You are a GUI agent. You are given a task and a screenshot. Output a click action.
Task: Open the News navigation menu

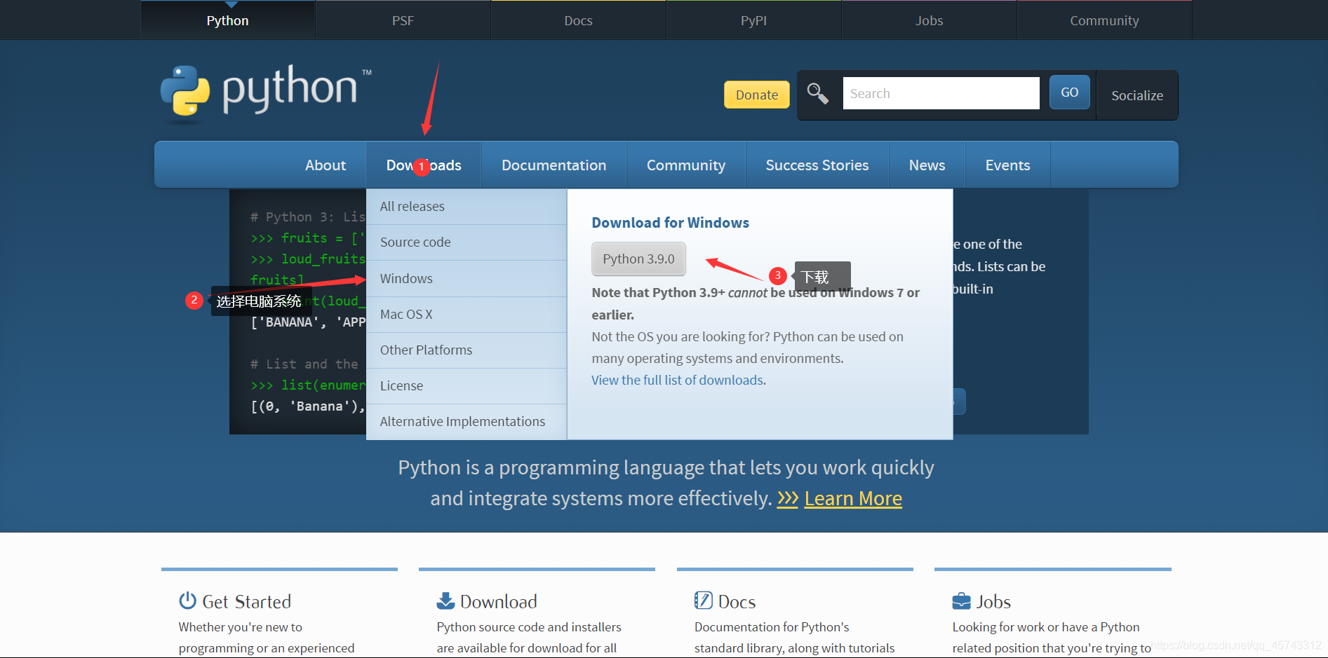coord(927,165)
